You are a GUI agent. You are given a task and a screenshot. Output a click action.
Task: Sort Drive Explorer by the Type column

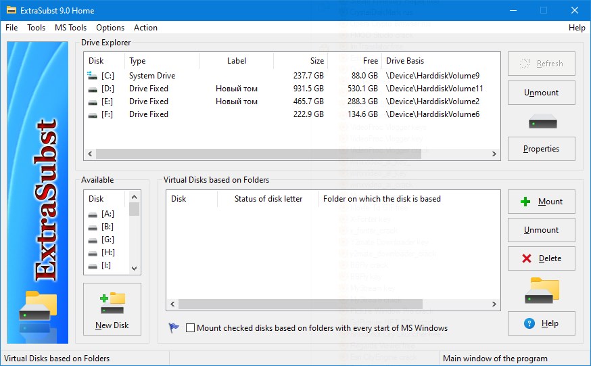click(162, 61)
